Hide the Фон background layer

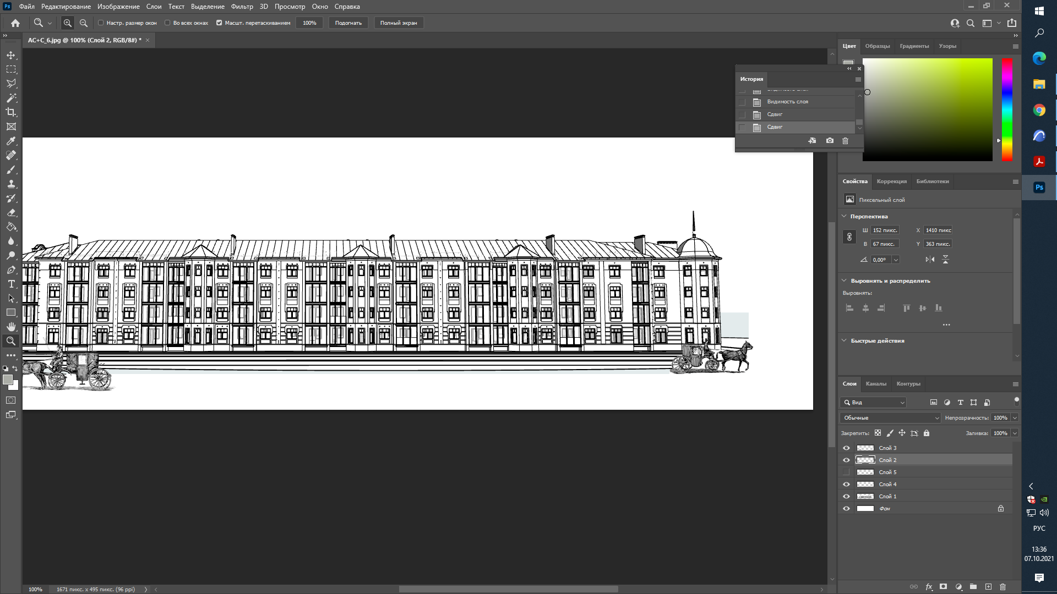(846, 509)
